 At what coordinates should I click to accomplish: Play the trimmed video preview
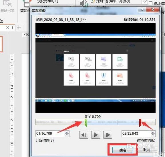96,135
